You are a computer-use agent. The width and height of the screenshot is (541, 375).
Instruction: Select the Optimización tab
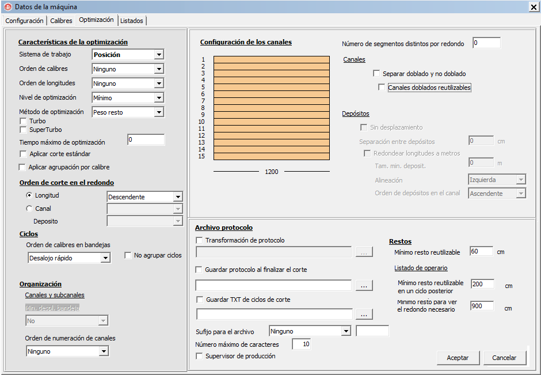[x=96, y=20]
